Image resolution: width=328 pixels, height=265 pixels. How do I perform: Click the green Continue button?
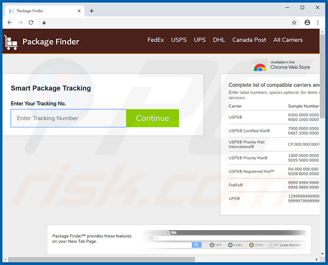point(152,118)
